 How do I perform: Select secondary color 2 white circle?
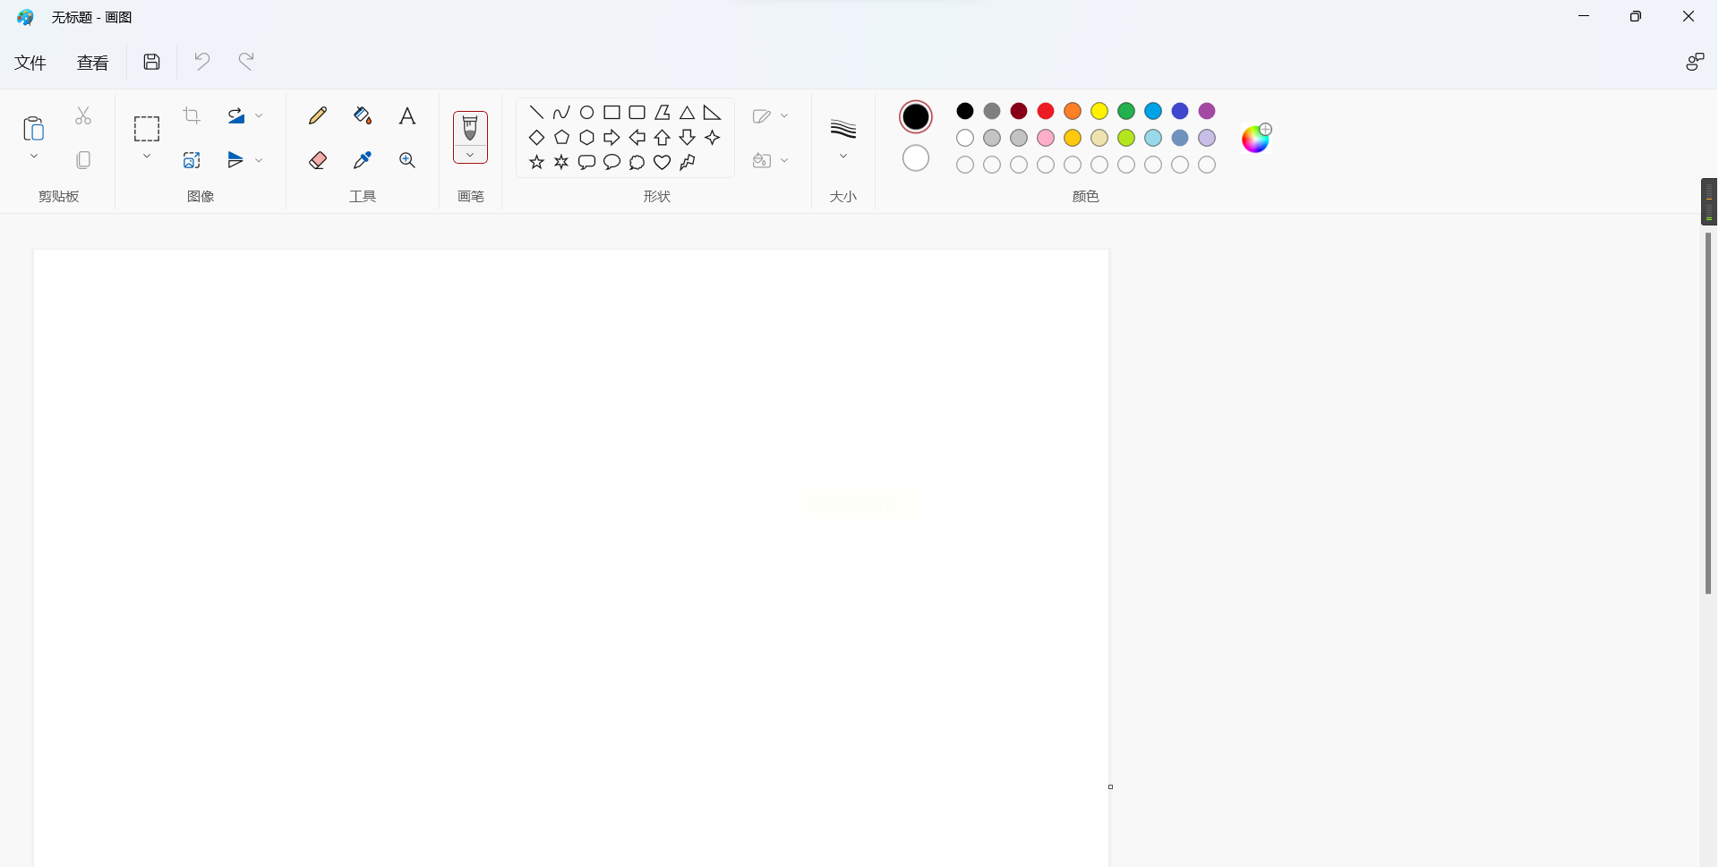pyautogui.click(x=916, y=158)
